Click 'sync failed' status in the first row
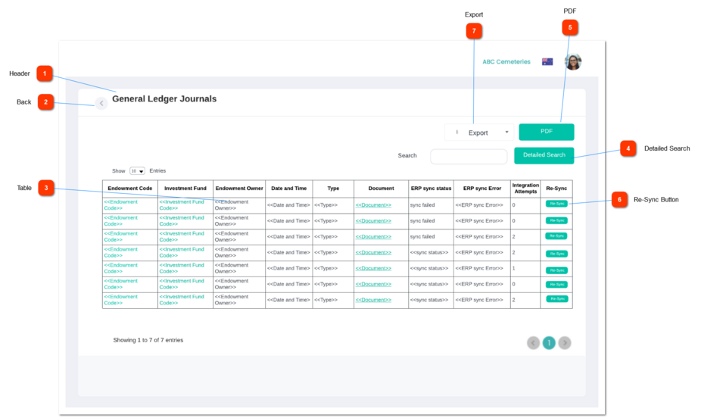701x418 pixels. pyautogui.click(x=422, y=205)
